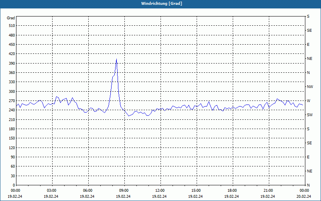Click the "Windrichtung [Grad]" chart title

pyautogui.click(x=162, y=4)
